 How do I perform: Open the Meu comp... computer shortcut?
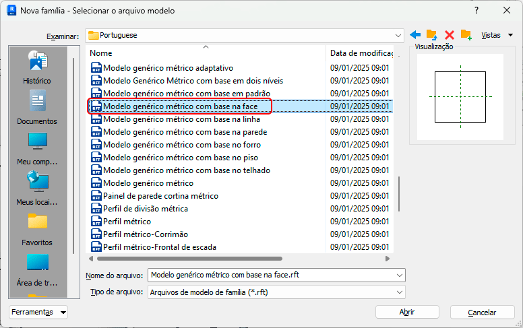tap(37, 148)
